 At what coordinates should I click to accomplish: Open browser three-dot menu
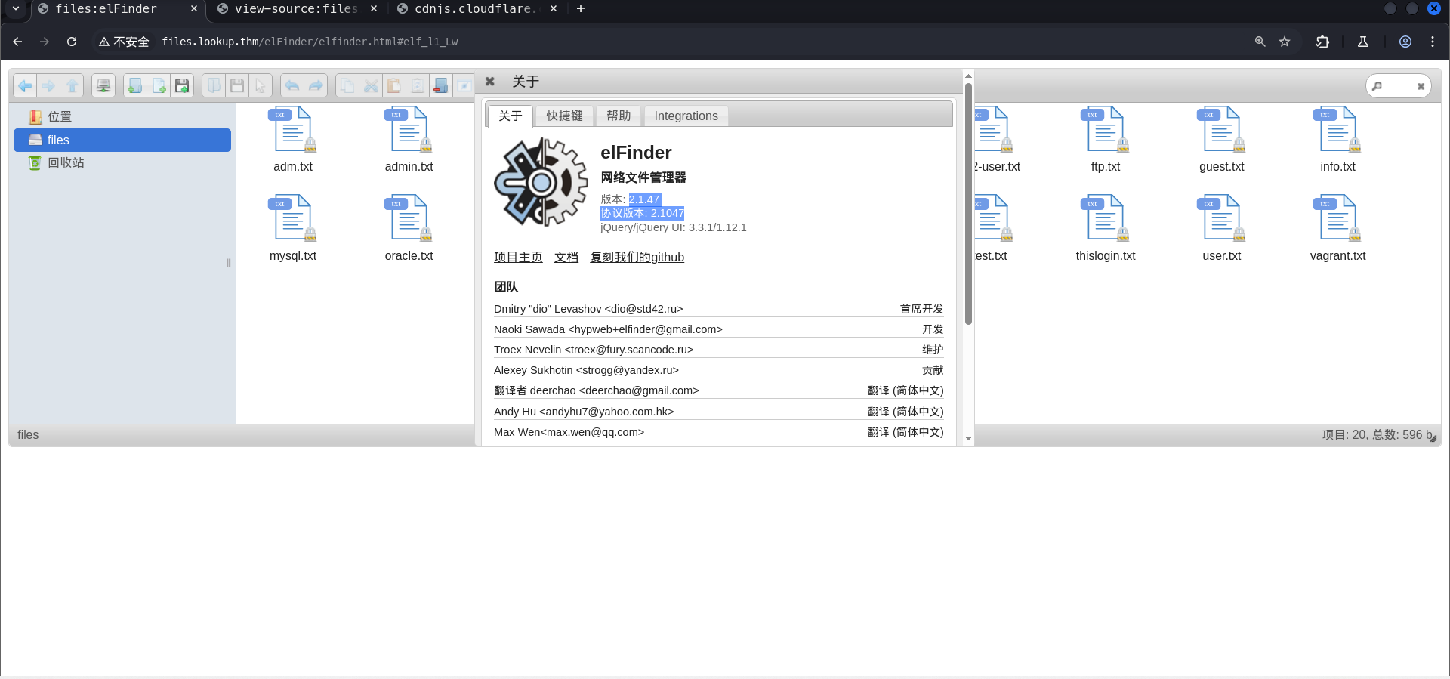(x=1433, y=42)
